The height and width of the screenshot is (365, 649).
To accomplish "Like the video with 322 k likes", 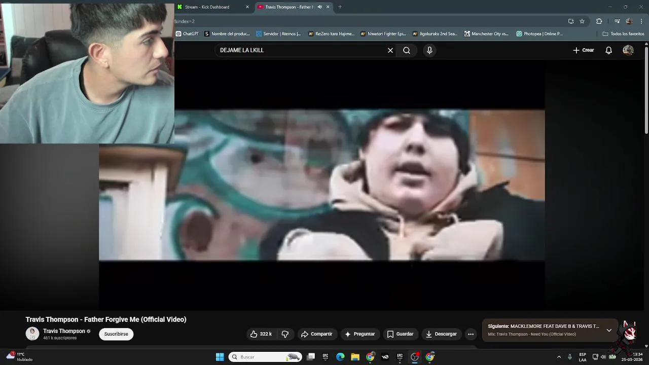I will (x=262, y=334).
